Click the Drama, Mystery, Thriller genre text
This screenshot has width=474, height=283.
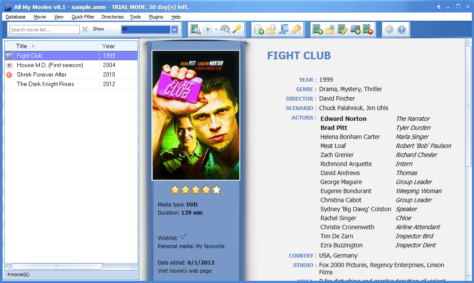click(x=351, y=89)
